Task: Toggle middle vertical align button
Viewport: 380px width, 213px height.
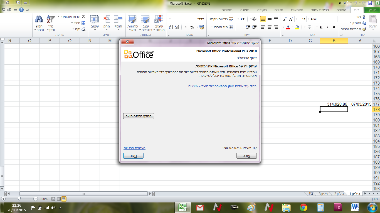Action: click(269, 19)
